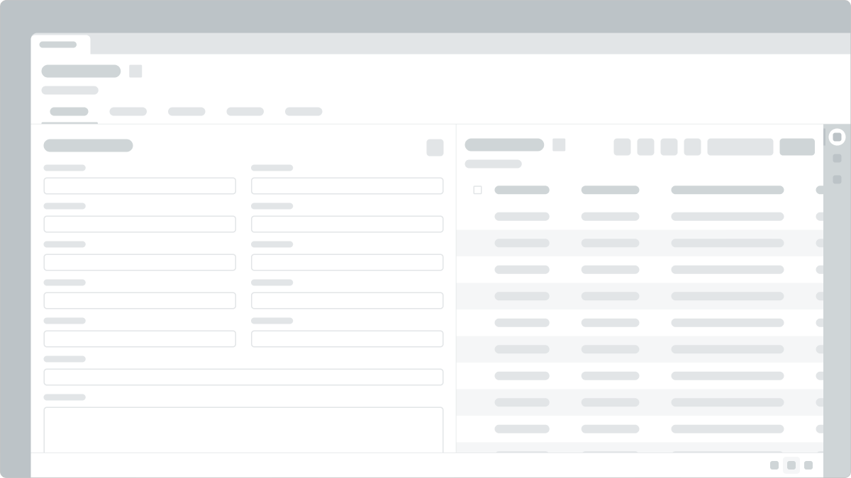Screen dimensions: 851x478
Task: Click the fourth square icon above the list header
Action: click(691, 147)
